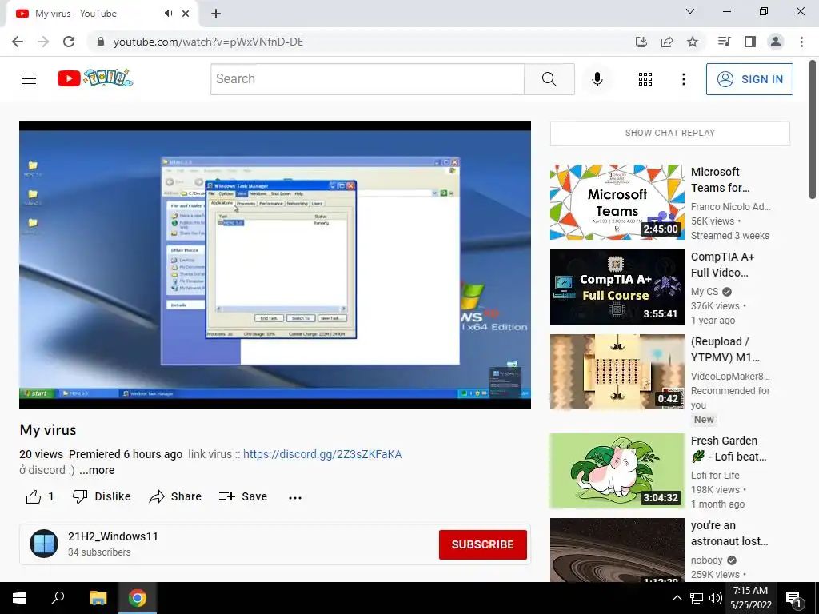
Task: Open the CompTIA A+ Full Course thumbnail
Action: tap(617, 287)
